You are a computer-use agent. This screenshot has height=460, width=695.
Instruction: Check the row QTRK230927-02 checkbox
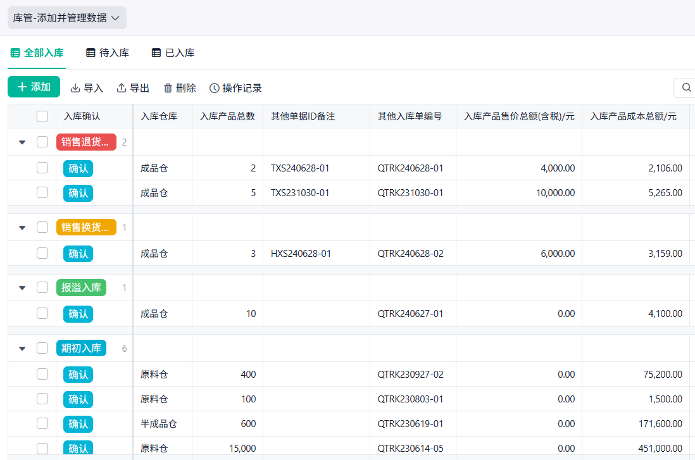point(42,374)
